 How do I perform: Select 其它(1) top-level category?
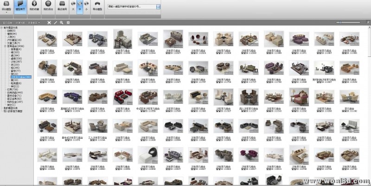point(11,105)
